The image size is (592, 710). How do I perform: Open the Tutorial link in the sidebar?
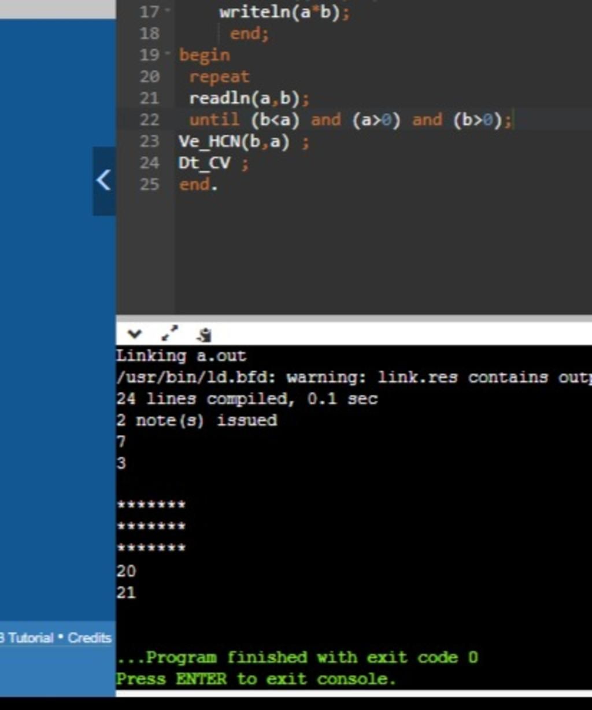click(x=31, y=638)
